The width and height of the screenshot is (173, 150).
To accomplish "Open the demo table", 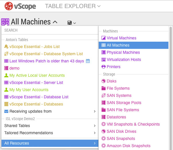I will click(x=14, y=68).
